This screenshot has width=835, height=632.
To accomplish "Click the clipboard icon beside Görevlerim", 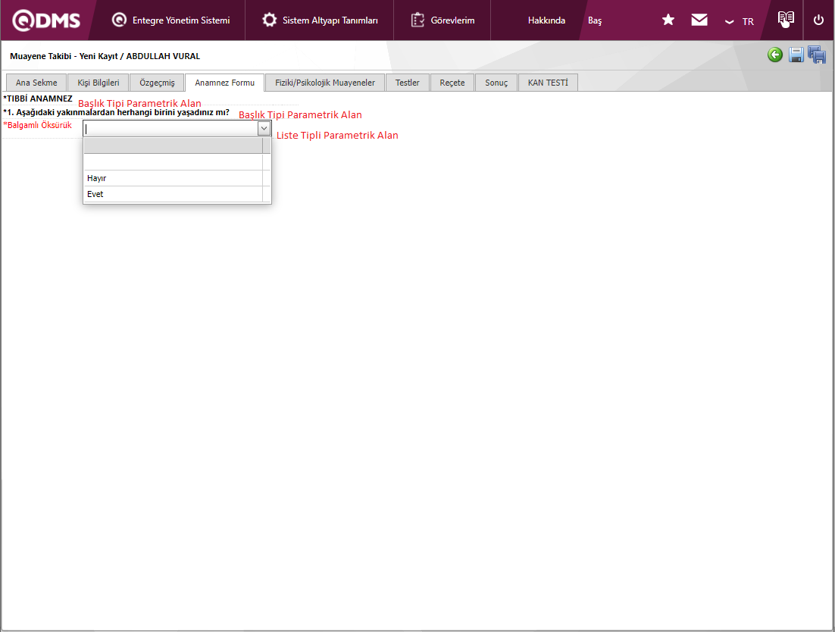I will coord(417,20).
